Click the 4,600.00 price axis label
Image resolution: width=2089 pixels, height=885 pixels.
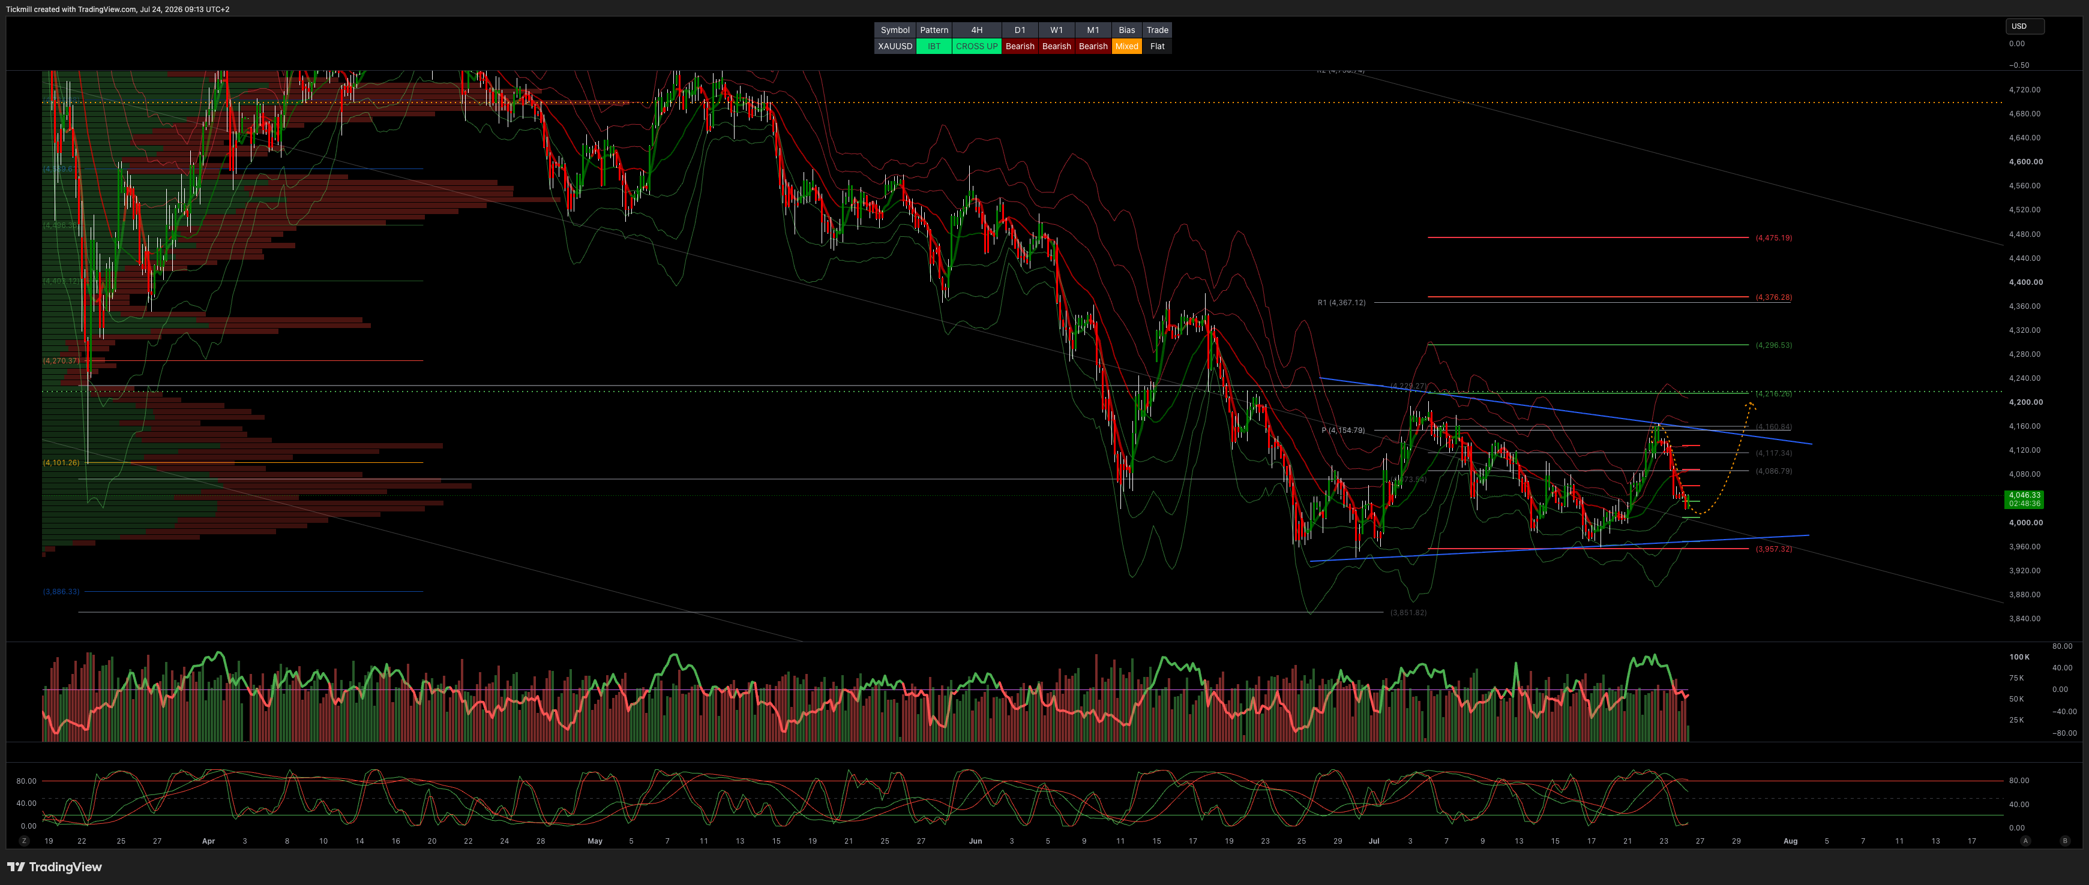(x=2026, y=162)
